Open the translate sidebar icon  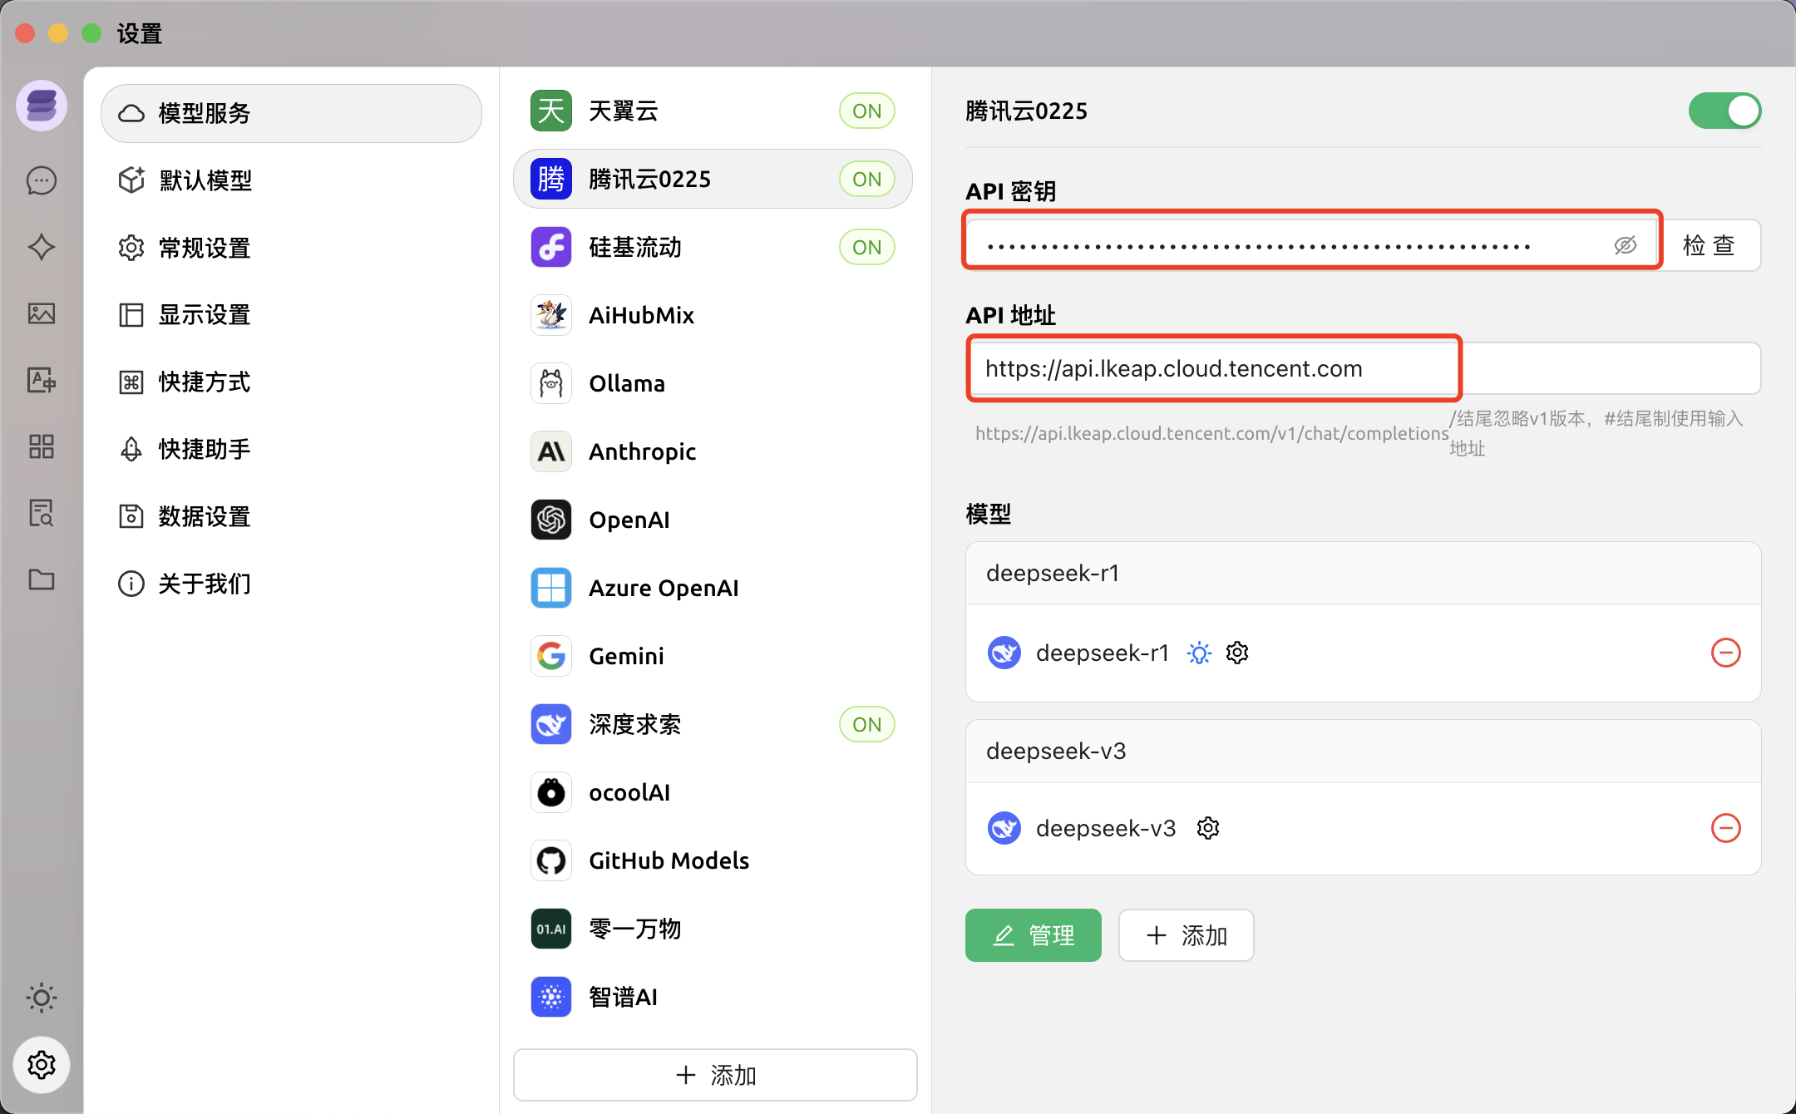pos(42,380)
